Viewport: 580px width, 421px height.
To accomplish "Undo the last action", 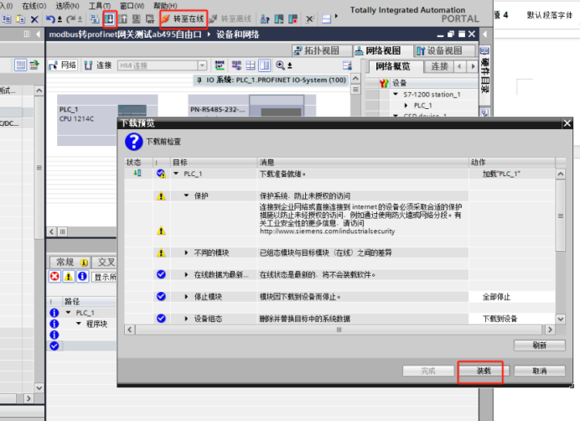I will (50, 19).
